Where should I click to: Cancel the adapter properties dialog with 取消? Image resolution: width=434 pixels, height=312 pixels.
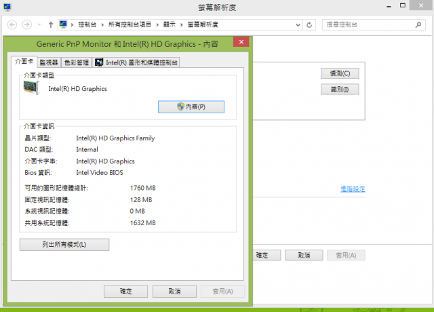pyautogui.click(x=174, y=292)
